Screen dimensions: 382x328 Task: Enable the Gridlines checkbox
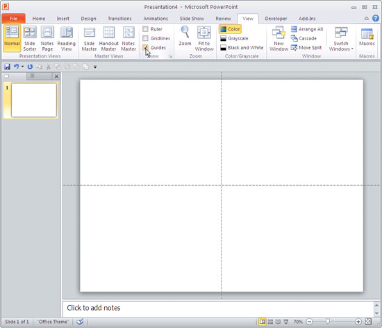point(145,38)
